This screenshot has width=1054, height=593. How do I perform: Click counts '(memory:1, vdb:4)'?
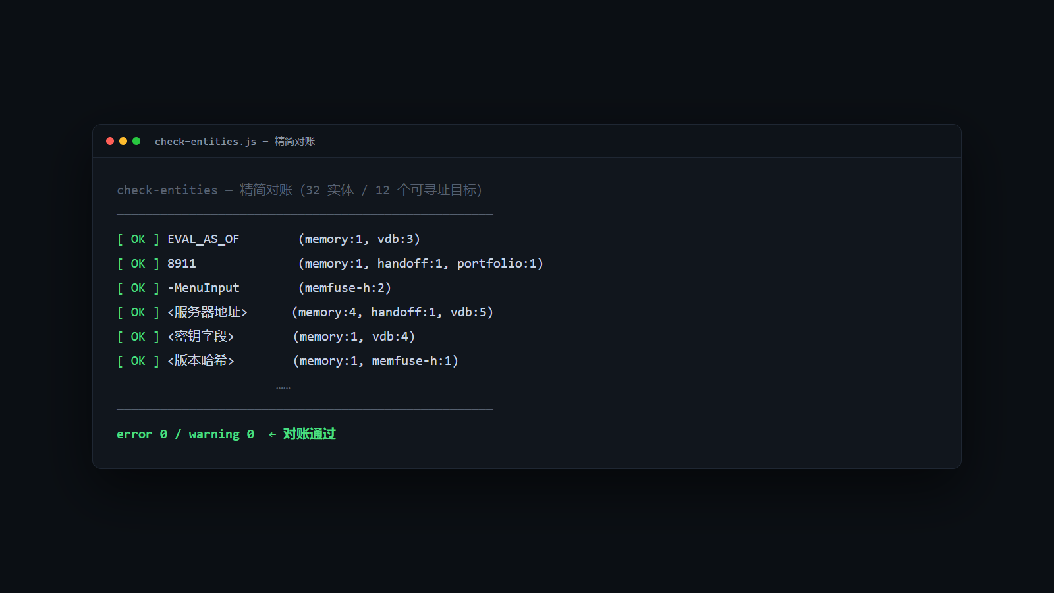(354, 337)
